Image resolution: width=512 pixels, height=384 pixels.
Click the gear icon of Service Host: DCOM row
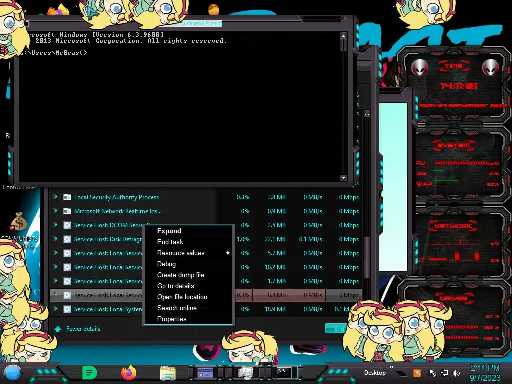[67, 225]
